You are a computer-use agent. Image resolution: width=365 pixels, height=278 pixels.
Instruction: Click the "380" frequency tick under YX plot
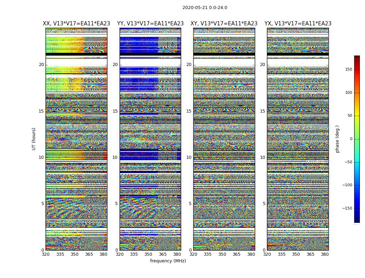[x=325, y=254]
